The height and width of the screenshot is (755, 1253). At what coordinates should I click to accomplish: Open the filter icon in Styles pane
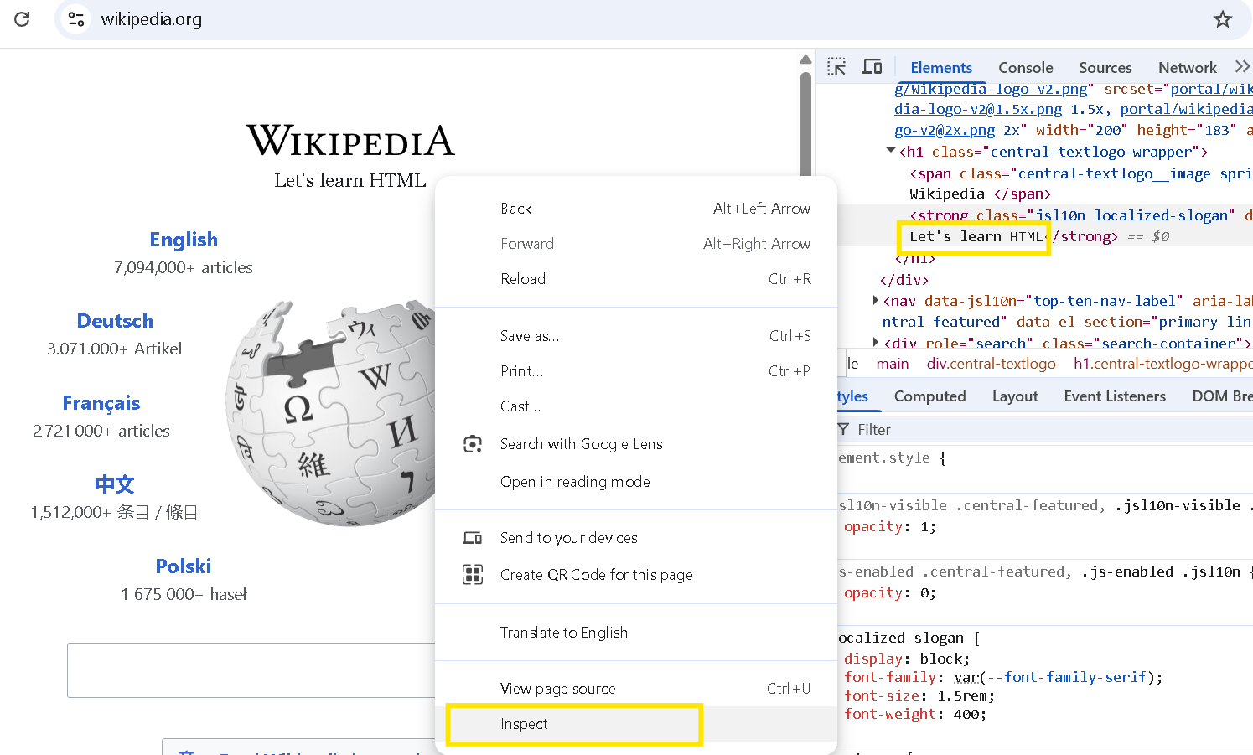click(x=845, y=429)
